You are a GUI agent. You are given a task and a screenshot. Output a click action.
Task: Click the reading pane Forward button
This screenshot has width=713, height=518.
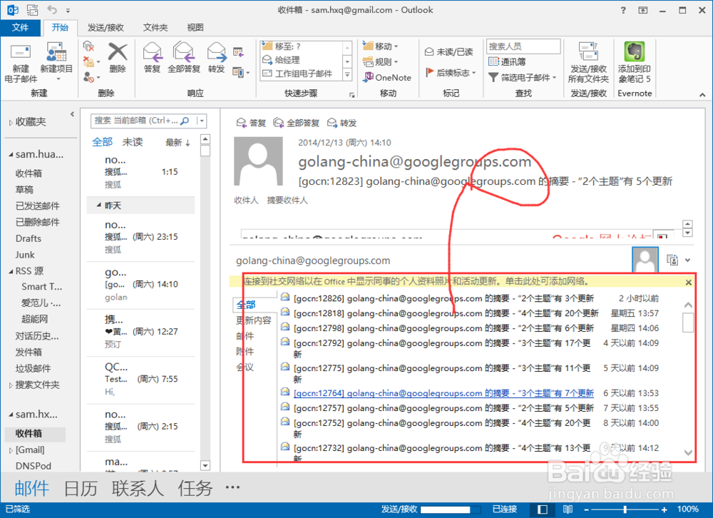[x=342, y=123]
